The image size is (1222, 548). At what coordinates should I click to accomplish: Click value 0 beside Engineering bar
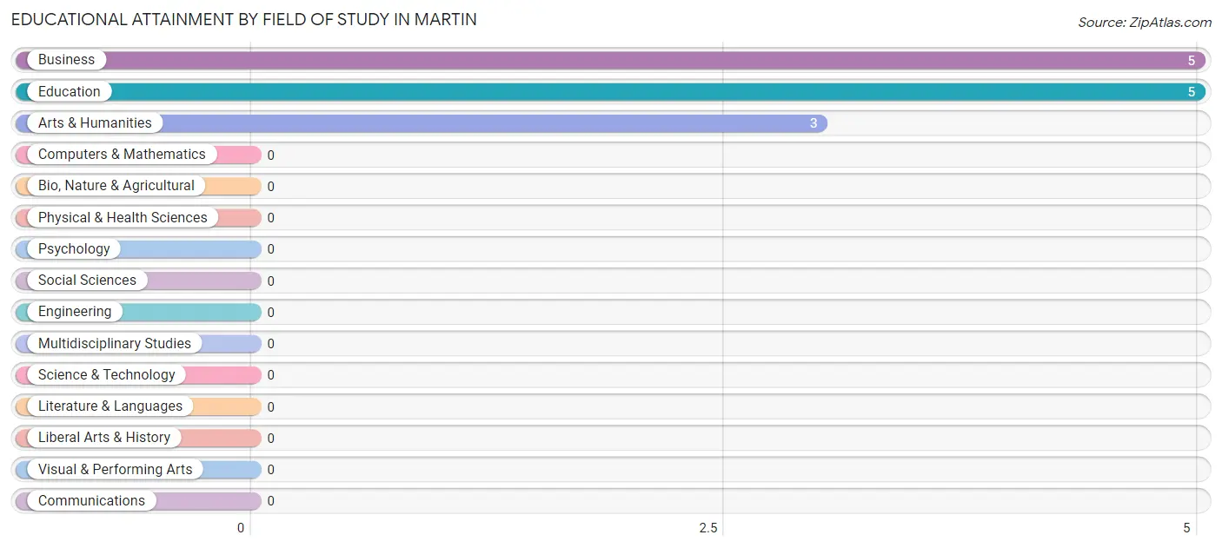click(x=271, y=313)
